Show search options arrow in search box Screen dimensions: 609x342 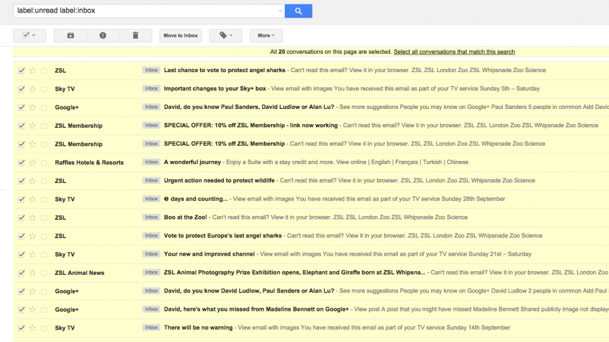pos(280,11)
